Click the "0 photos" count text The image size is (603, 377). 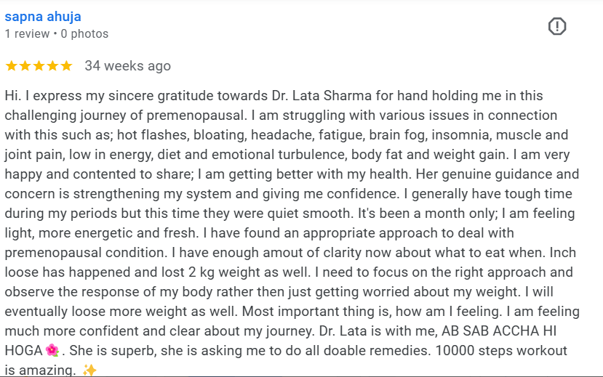click(x=84, y=34)
